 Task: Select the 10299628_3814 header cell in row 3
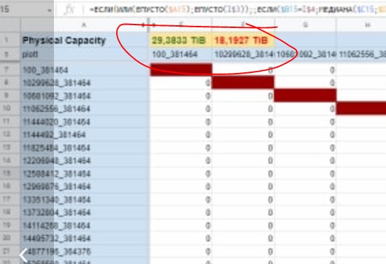pyautogui.click(x=243, y=54)
